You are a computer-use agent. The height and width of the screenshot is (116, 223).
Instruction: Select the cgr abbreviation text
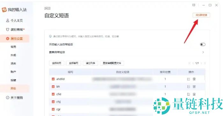[x=58, y=109]
